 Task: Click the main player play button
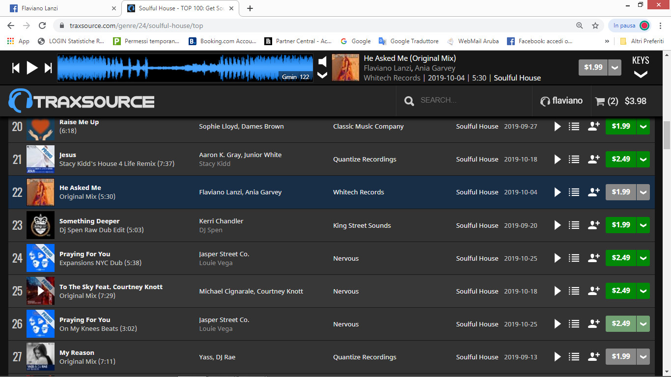coord(32,68)
